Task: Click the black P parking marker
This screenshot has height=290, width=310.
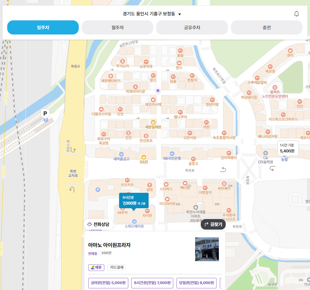Action: pos(45,113)
